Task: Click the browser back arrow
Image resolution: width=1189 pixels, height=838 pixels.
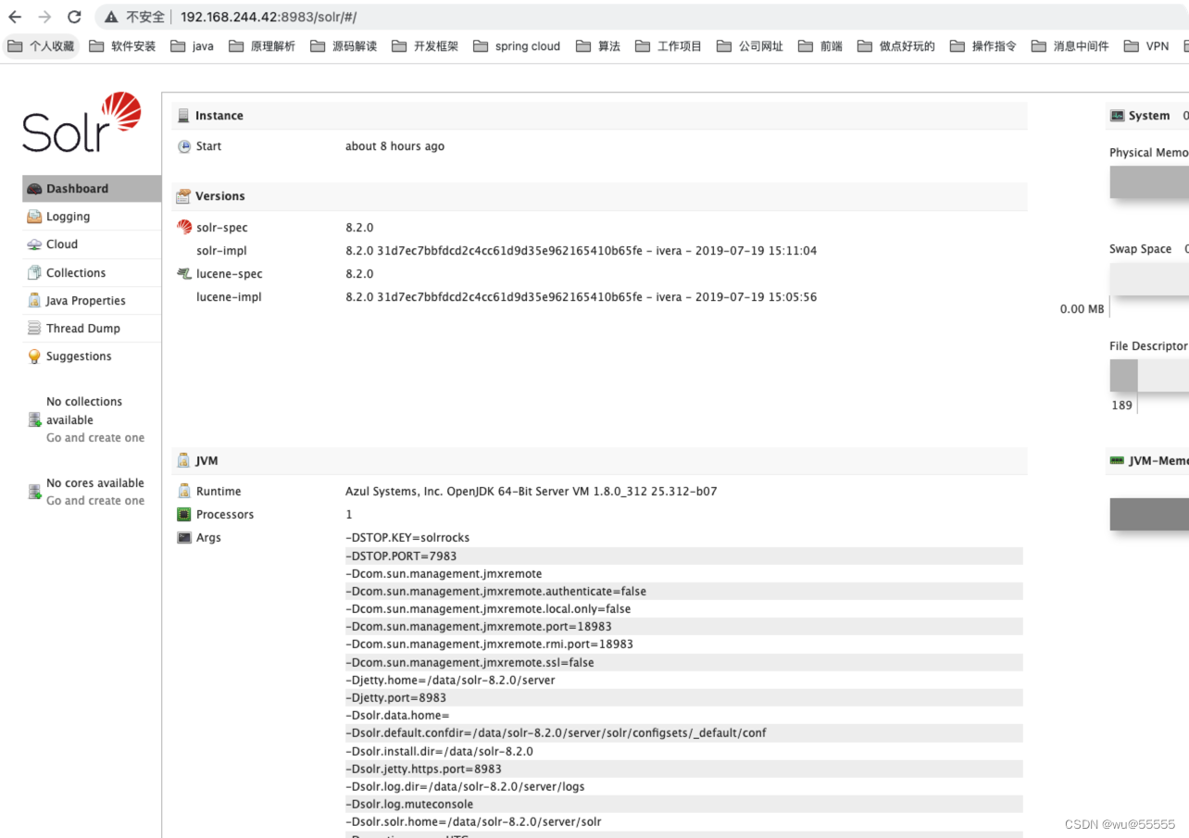Action: coord(15,17)
